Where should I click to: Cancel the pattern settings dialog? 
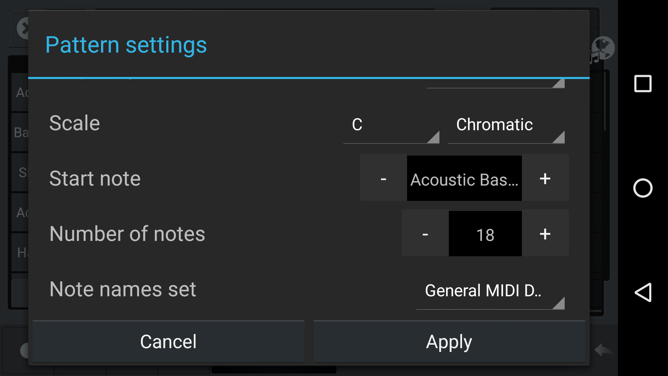168,342
